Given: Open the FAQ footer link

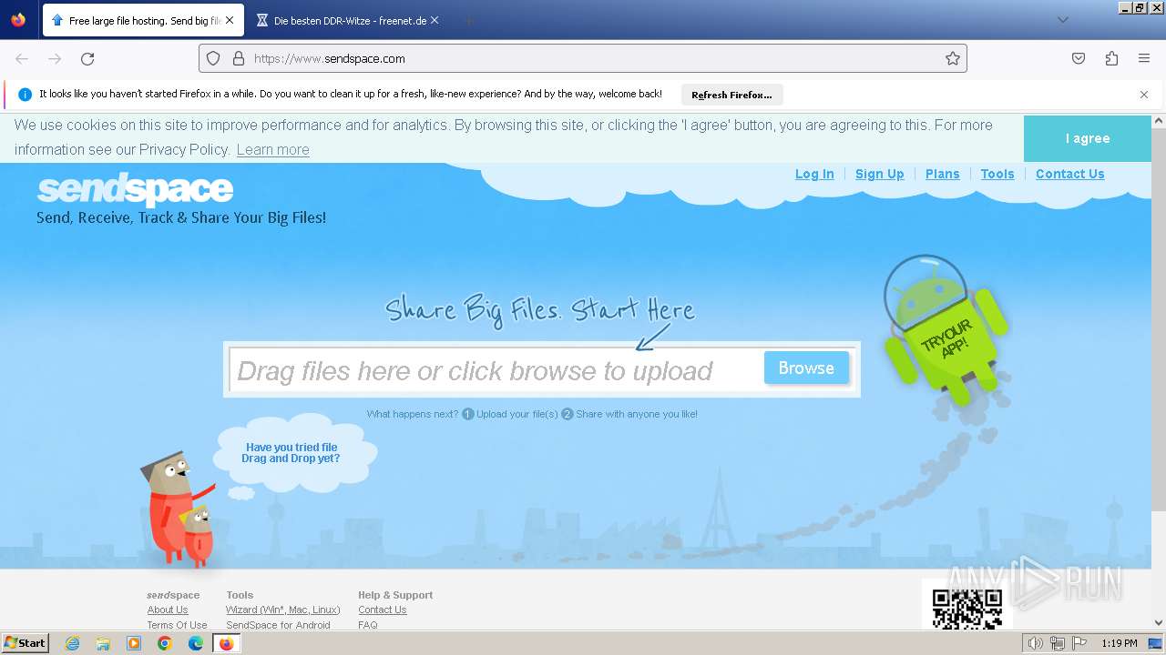Looking at the screenshot, I should 368,625.
